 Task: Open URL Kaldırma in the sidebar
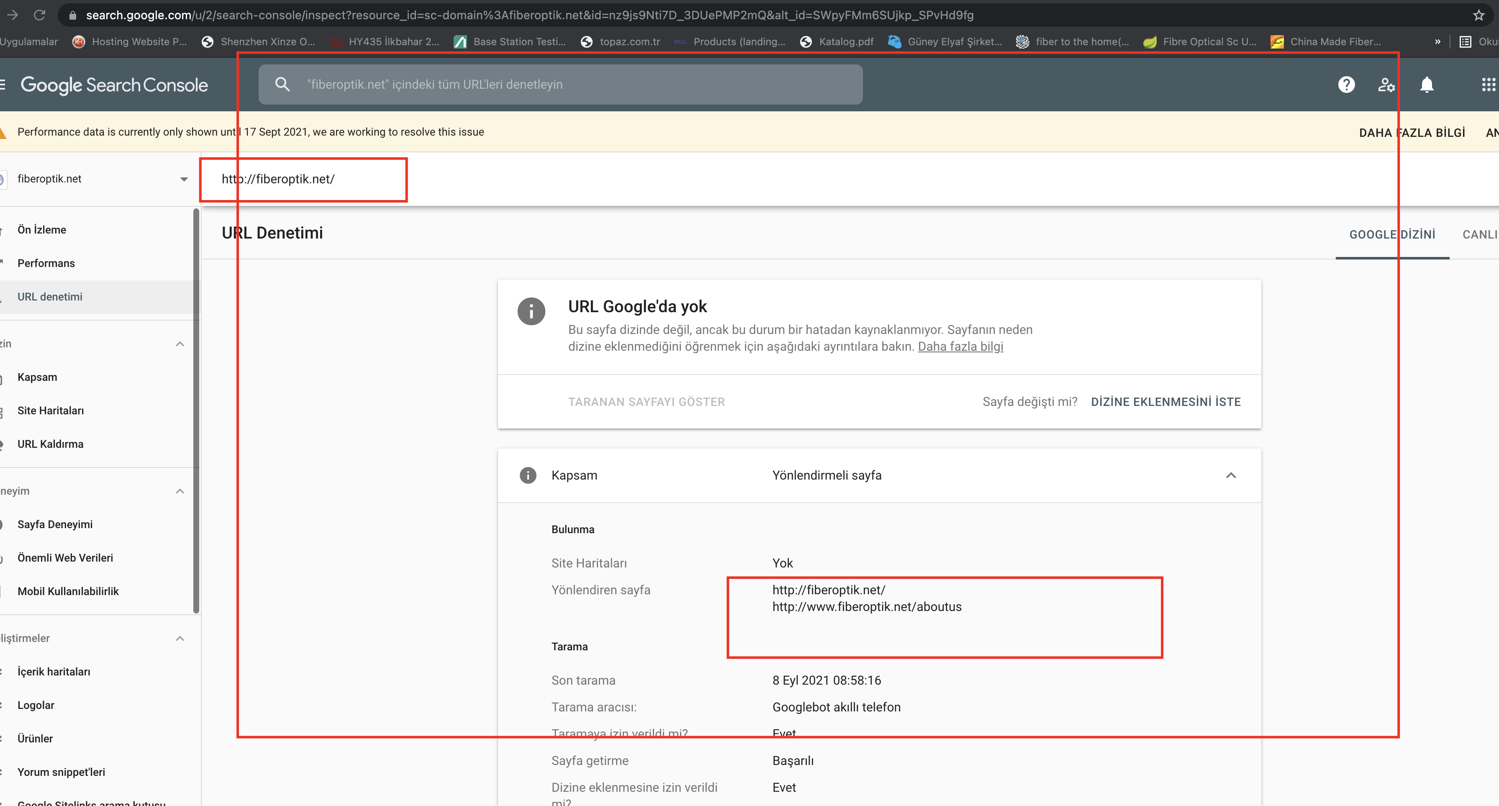51,444
